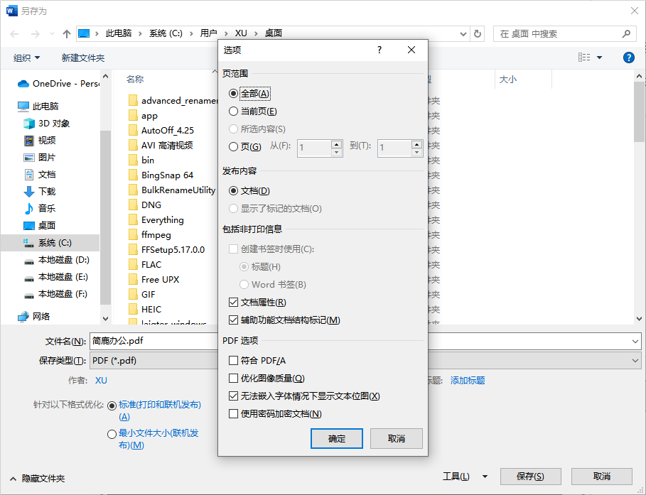Open the 保存类型 dropdown

[635, 361]
